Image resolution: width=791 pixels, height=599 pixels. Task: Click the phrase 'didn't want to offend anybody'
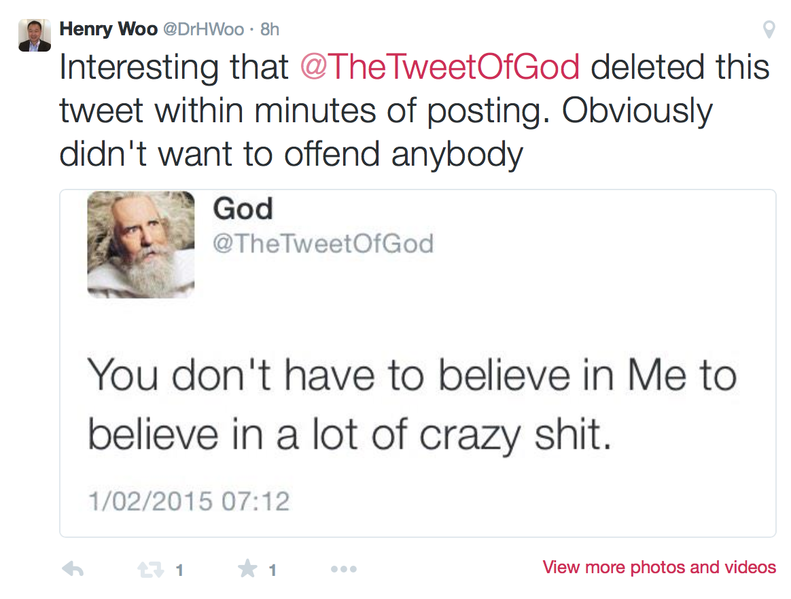pos(292,153)
